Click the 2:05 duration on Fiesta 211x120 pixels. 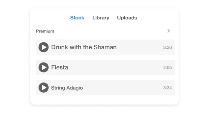pos(167,67)
